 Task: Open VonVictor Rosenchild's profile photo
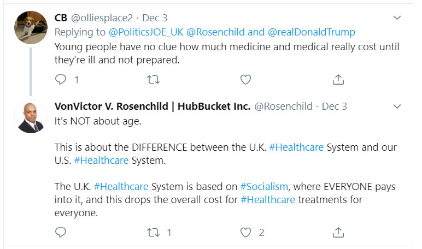(x=31, y=117)
